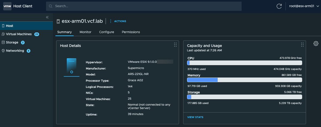Click the Logical Processors value 144
The image size is (321, 127).
[131, 87]
